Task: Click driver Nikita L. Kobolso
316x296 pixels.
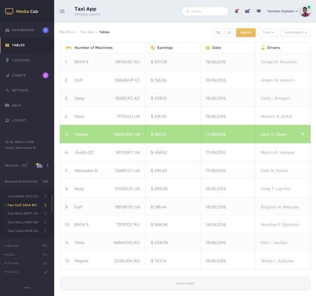Action: (x=278, y=261)
